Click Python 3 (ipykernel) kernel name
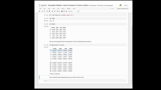The width and height of the screenshot is (161, 90). coord(122,9)
